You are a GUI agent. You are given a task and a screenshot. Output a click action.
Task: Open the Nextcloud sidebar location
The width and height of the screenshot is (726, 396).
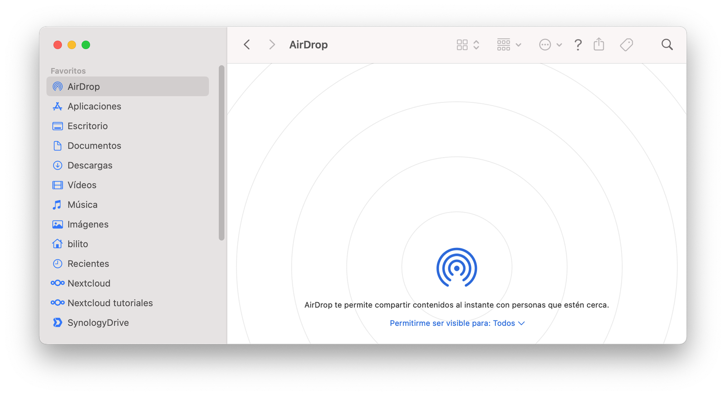point(89,283)
